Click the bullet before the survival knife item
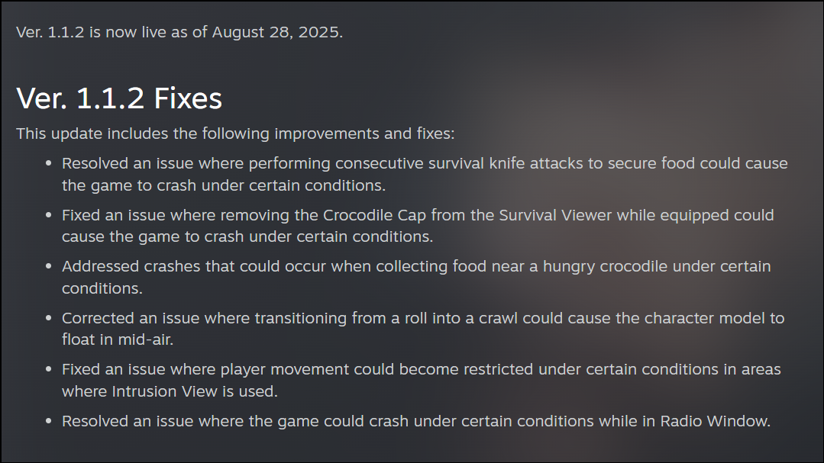This screenshot has height=463, width=824. (x=48, y=164)
